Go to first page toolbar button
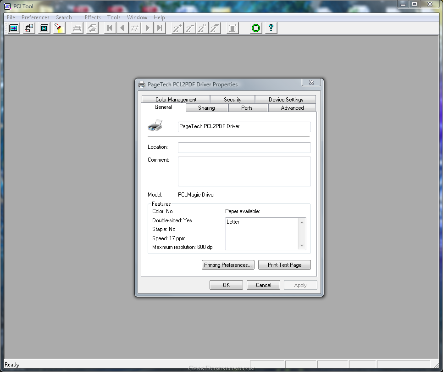Image resolution: width=443 pixels, height=372 pixels. click(110, 28)
